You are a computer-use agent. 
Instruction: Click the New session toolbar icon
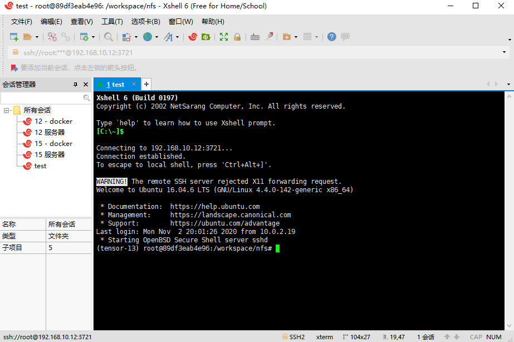(14, 37)
